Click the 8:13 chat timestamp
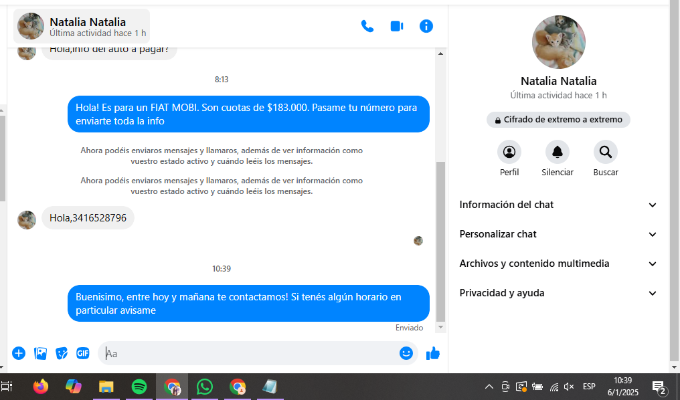680x400 pixels. 221,80
